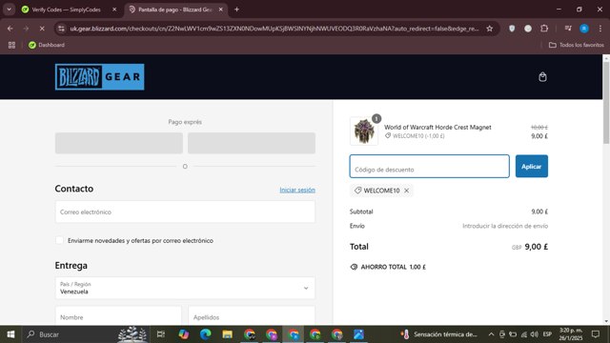Viewport: 610px width, 343px height.
Task: Close the Verify Codes tab
Action: point(114,10)
